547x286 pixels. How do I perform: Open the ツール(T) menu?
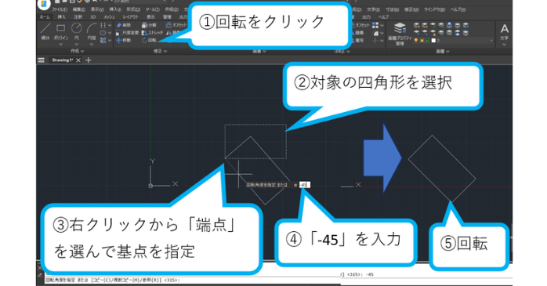pyautogui.click(x=153, y=9)
